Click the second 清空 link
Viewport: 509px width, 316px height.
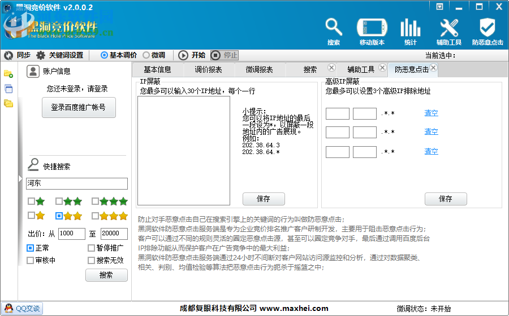coord(431,132)
